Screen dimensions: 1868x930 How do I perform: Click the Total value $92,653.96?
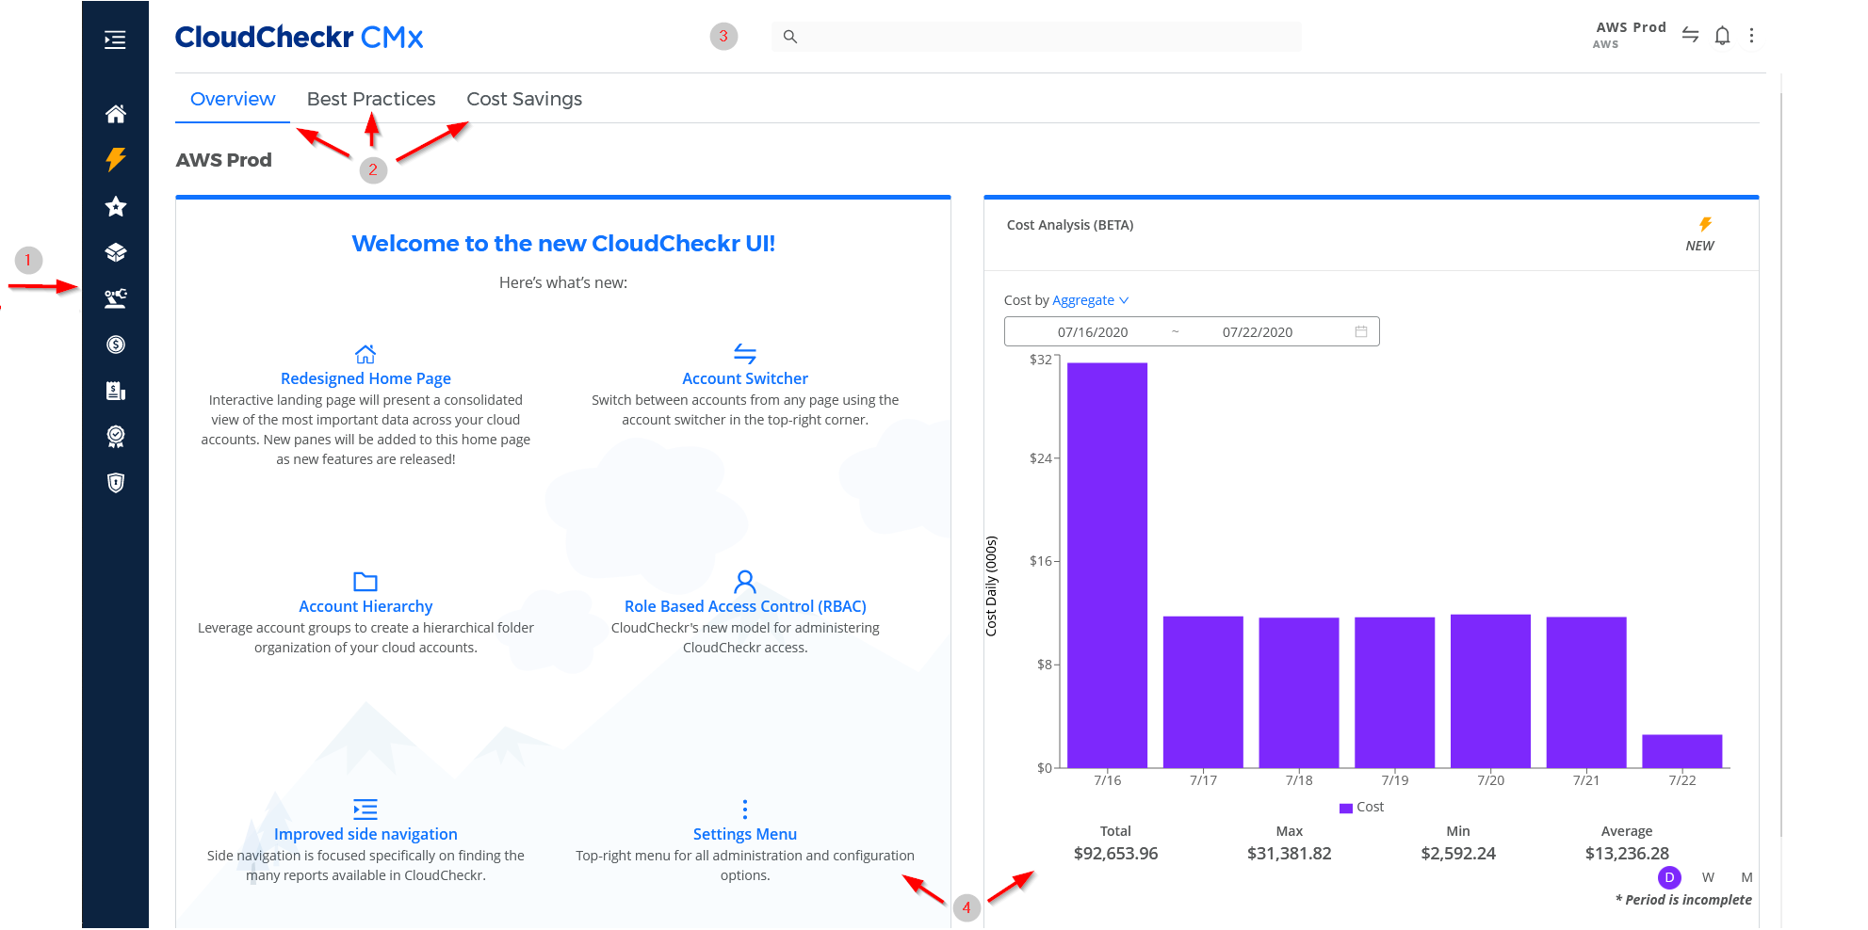[1115, 854]
